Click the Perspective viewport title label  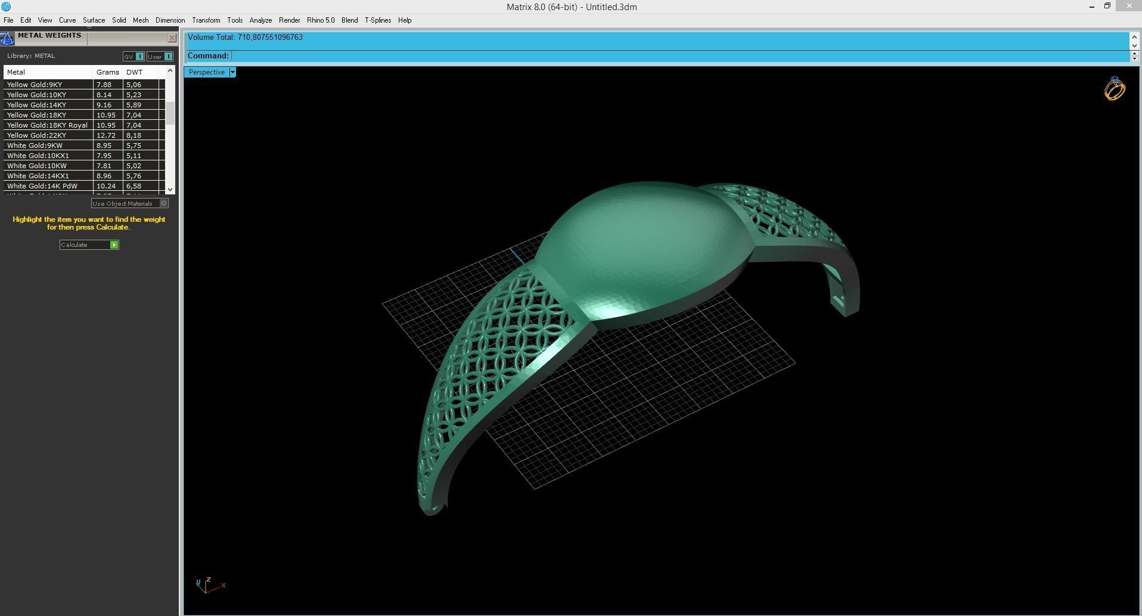(207, 72)
